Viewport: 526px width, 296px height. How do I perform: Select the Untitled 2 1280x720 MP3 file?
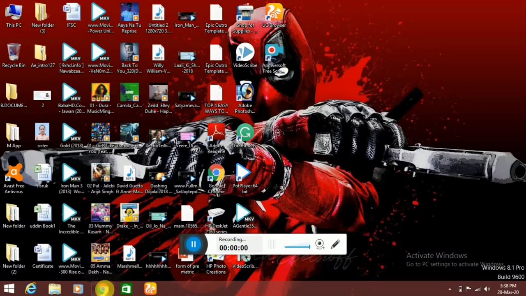coord(159,19)
